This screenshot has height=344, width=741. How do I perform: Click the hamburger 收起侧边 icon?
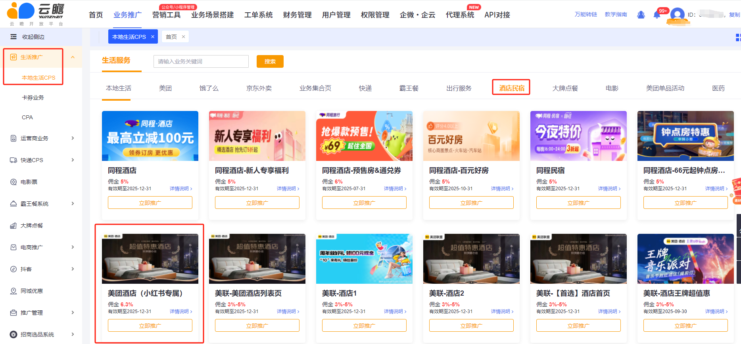13,37
